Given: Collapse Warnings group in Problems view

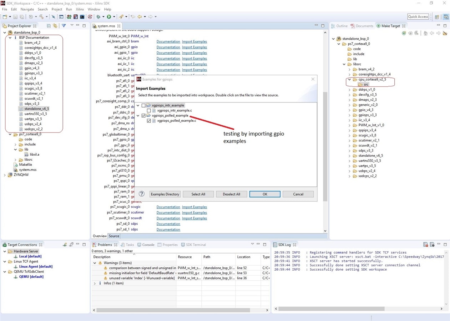Looking at the screenshot, I should coord(95,263).
